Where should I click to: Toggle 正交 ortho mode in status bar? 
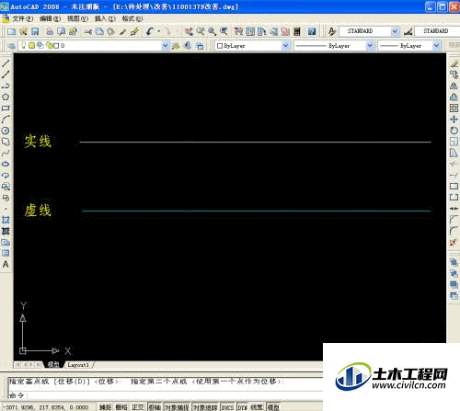pos(138,407)
